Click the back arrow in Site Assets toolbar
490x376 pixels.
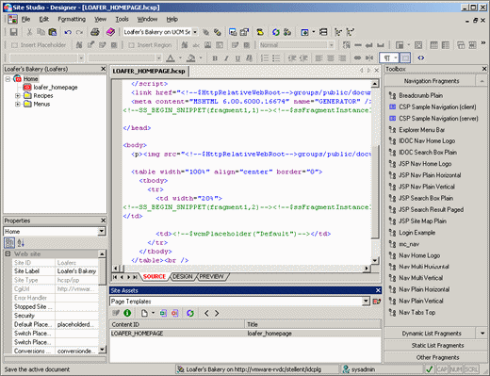(206, 313)
